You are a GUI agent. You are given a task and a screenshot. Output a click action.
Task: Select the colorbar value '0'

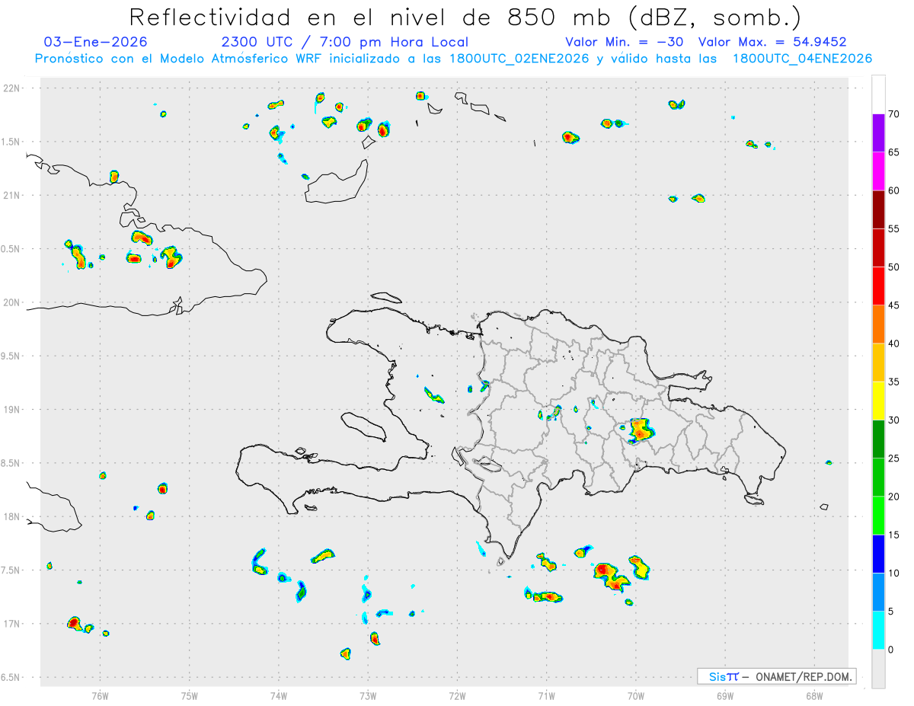click(x=891, y=650)
